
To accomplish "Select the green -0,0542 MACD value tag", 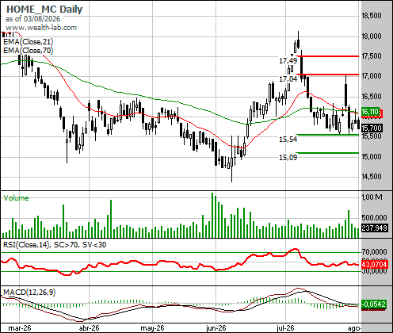I will click(374, 304).
